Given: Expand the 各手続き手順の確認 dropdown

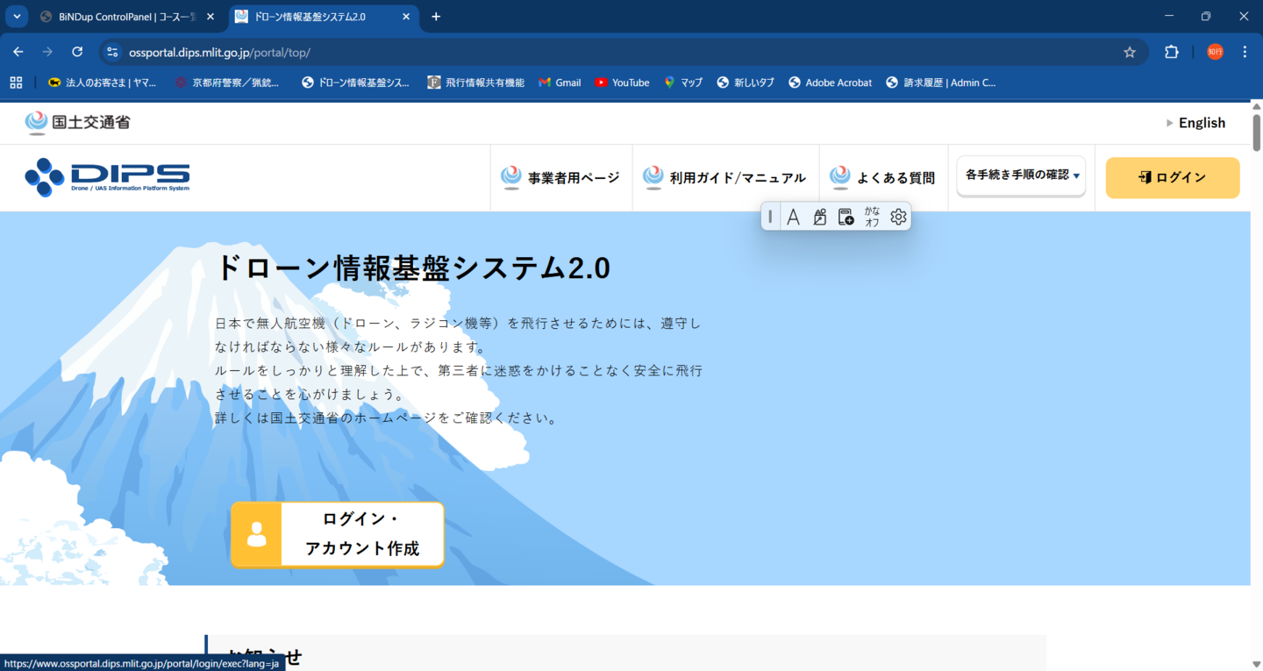Looking at the screenshot, I should [1021, 175].
